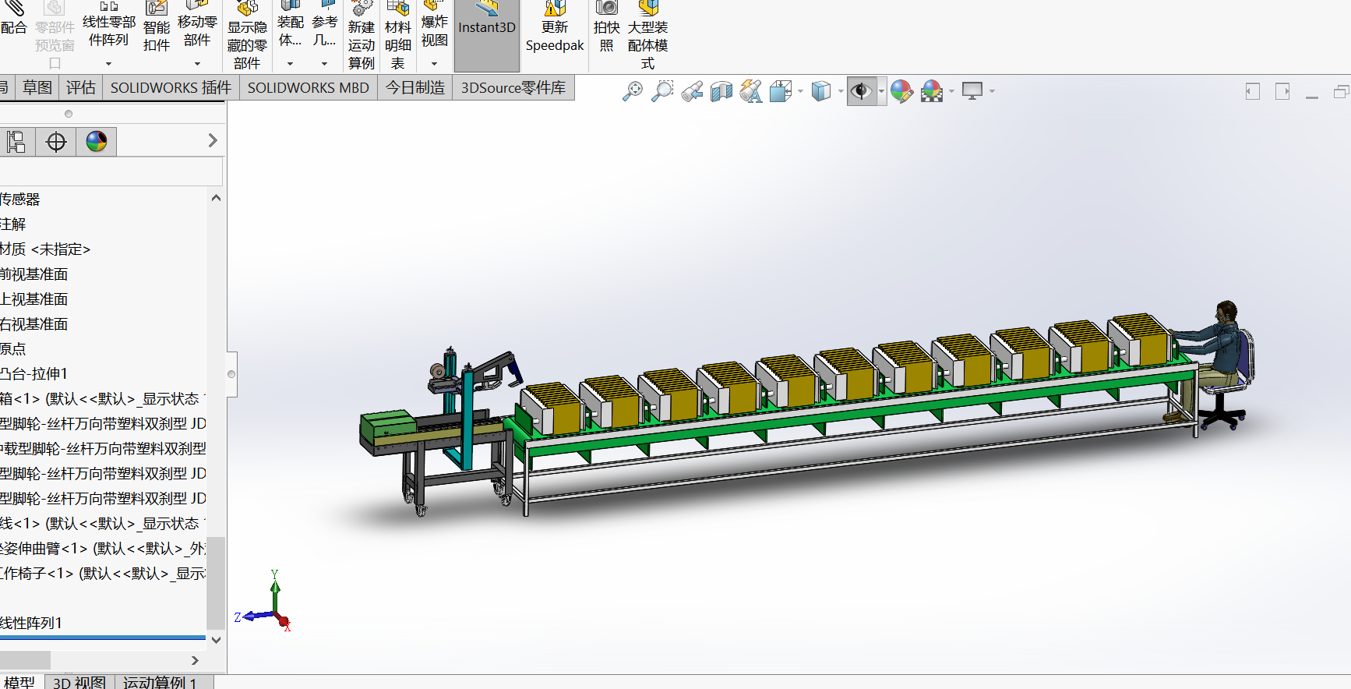
Task: Click 智能扣件 tool
Action: [157, 27]
